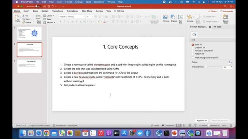Viewport: 248px width, 139px height.
Task: Toggle the AutoSave switch
Action: coord(38,6)
